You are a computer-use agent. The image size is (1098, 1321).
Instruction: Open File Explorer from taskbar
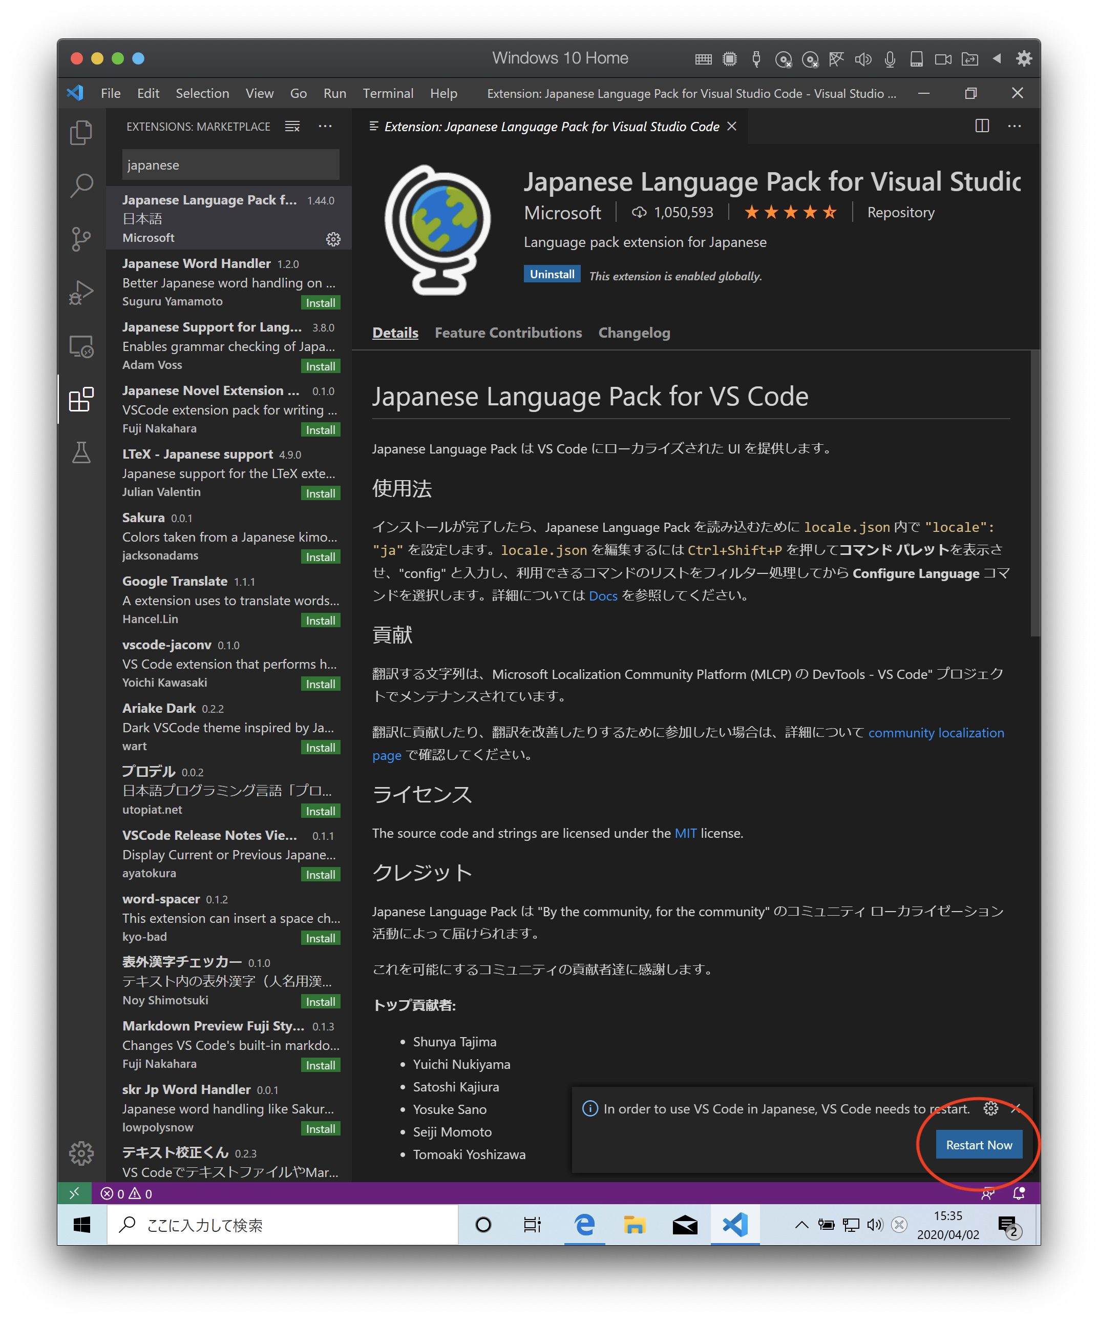pos(635,1225)
